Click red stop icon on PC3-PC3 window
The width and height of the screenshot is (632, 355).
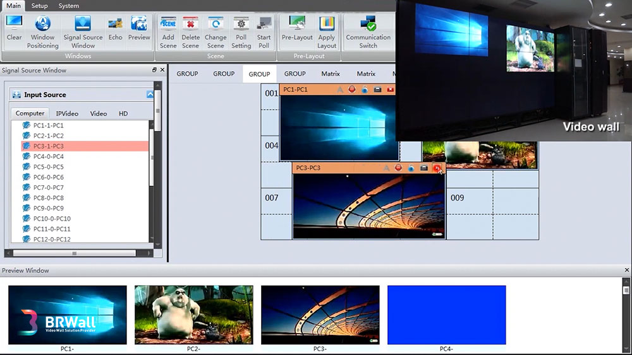(x=398, y=168)
